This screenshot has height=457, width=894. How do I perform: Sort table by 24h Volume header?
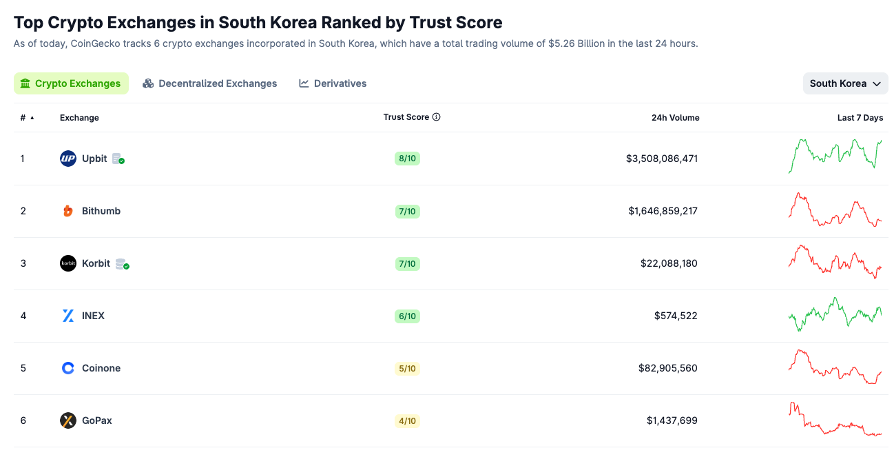[675, 118]
